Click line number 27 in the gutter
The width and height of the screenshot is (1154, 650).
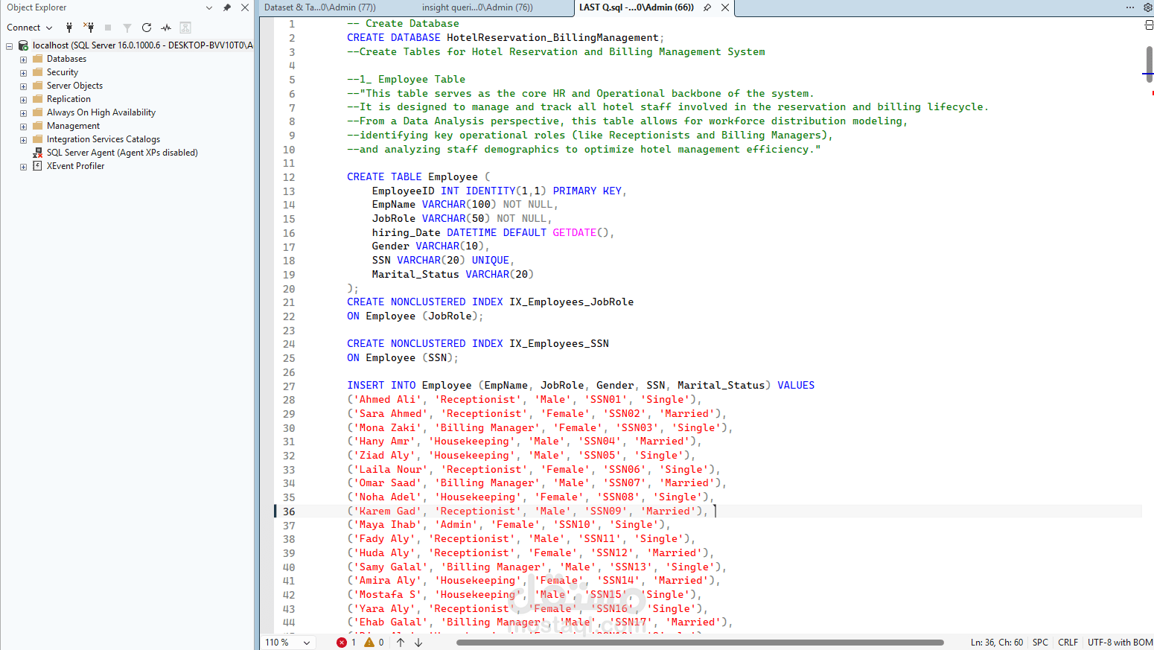point(289,386)
